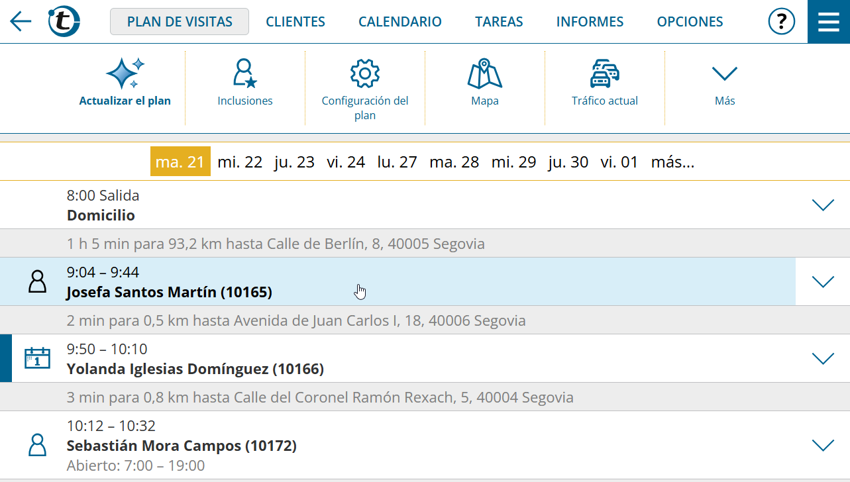Show more dates via más... link

pos(672,162)
